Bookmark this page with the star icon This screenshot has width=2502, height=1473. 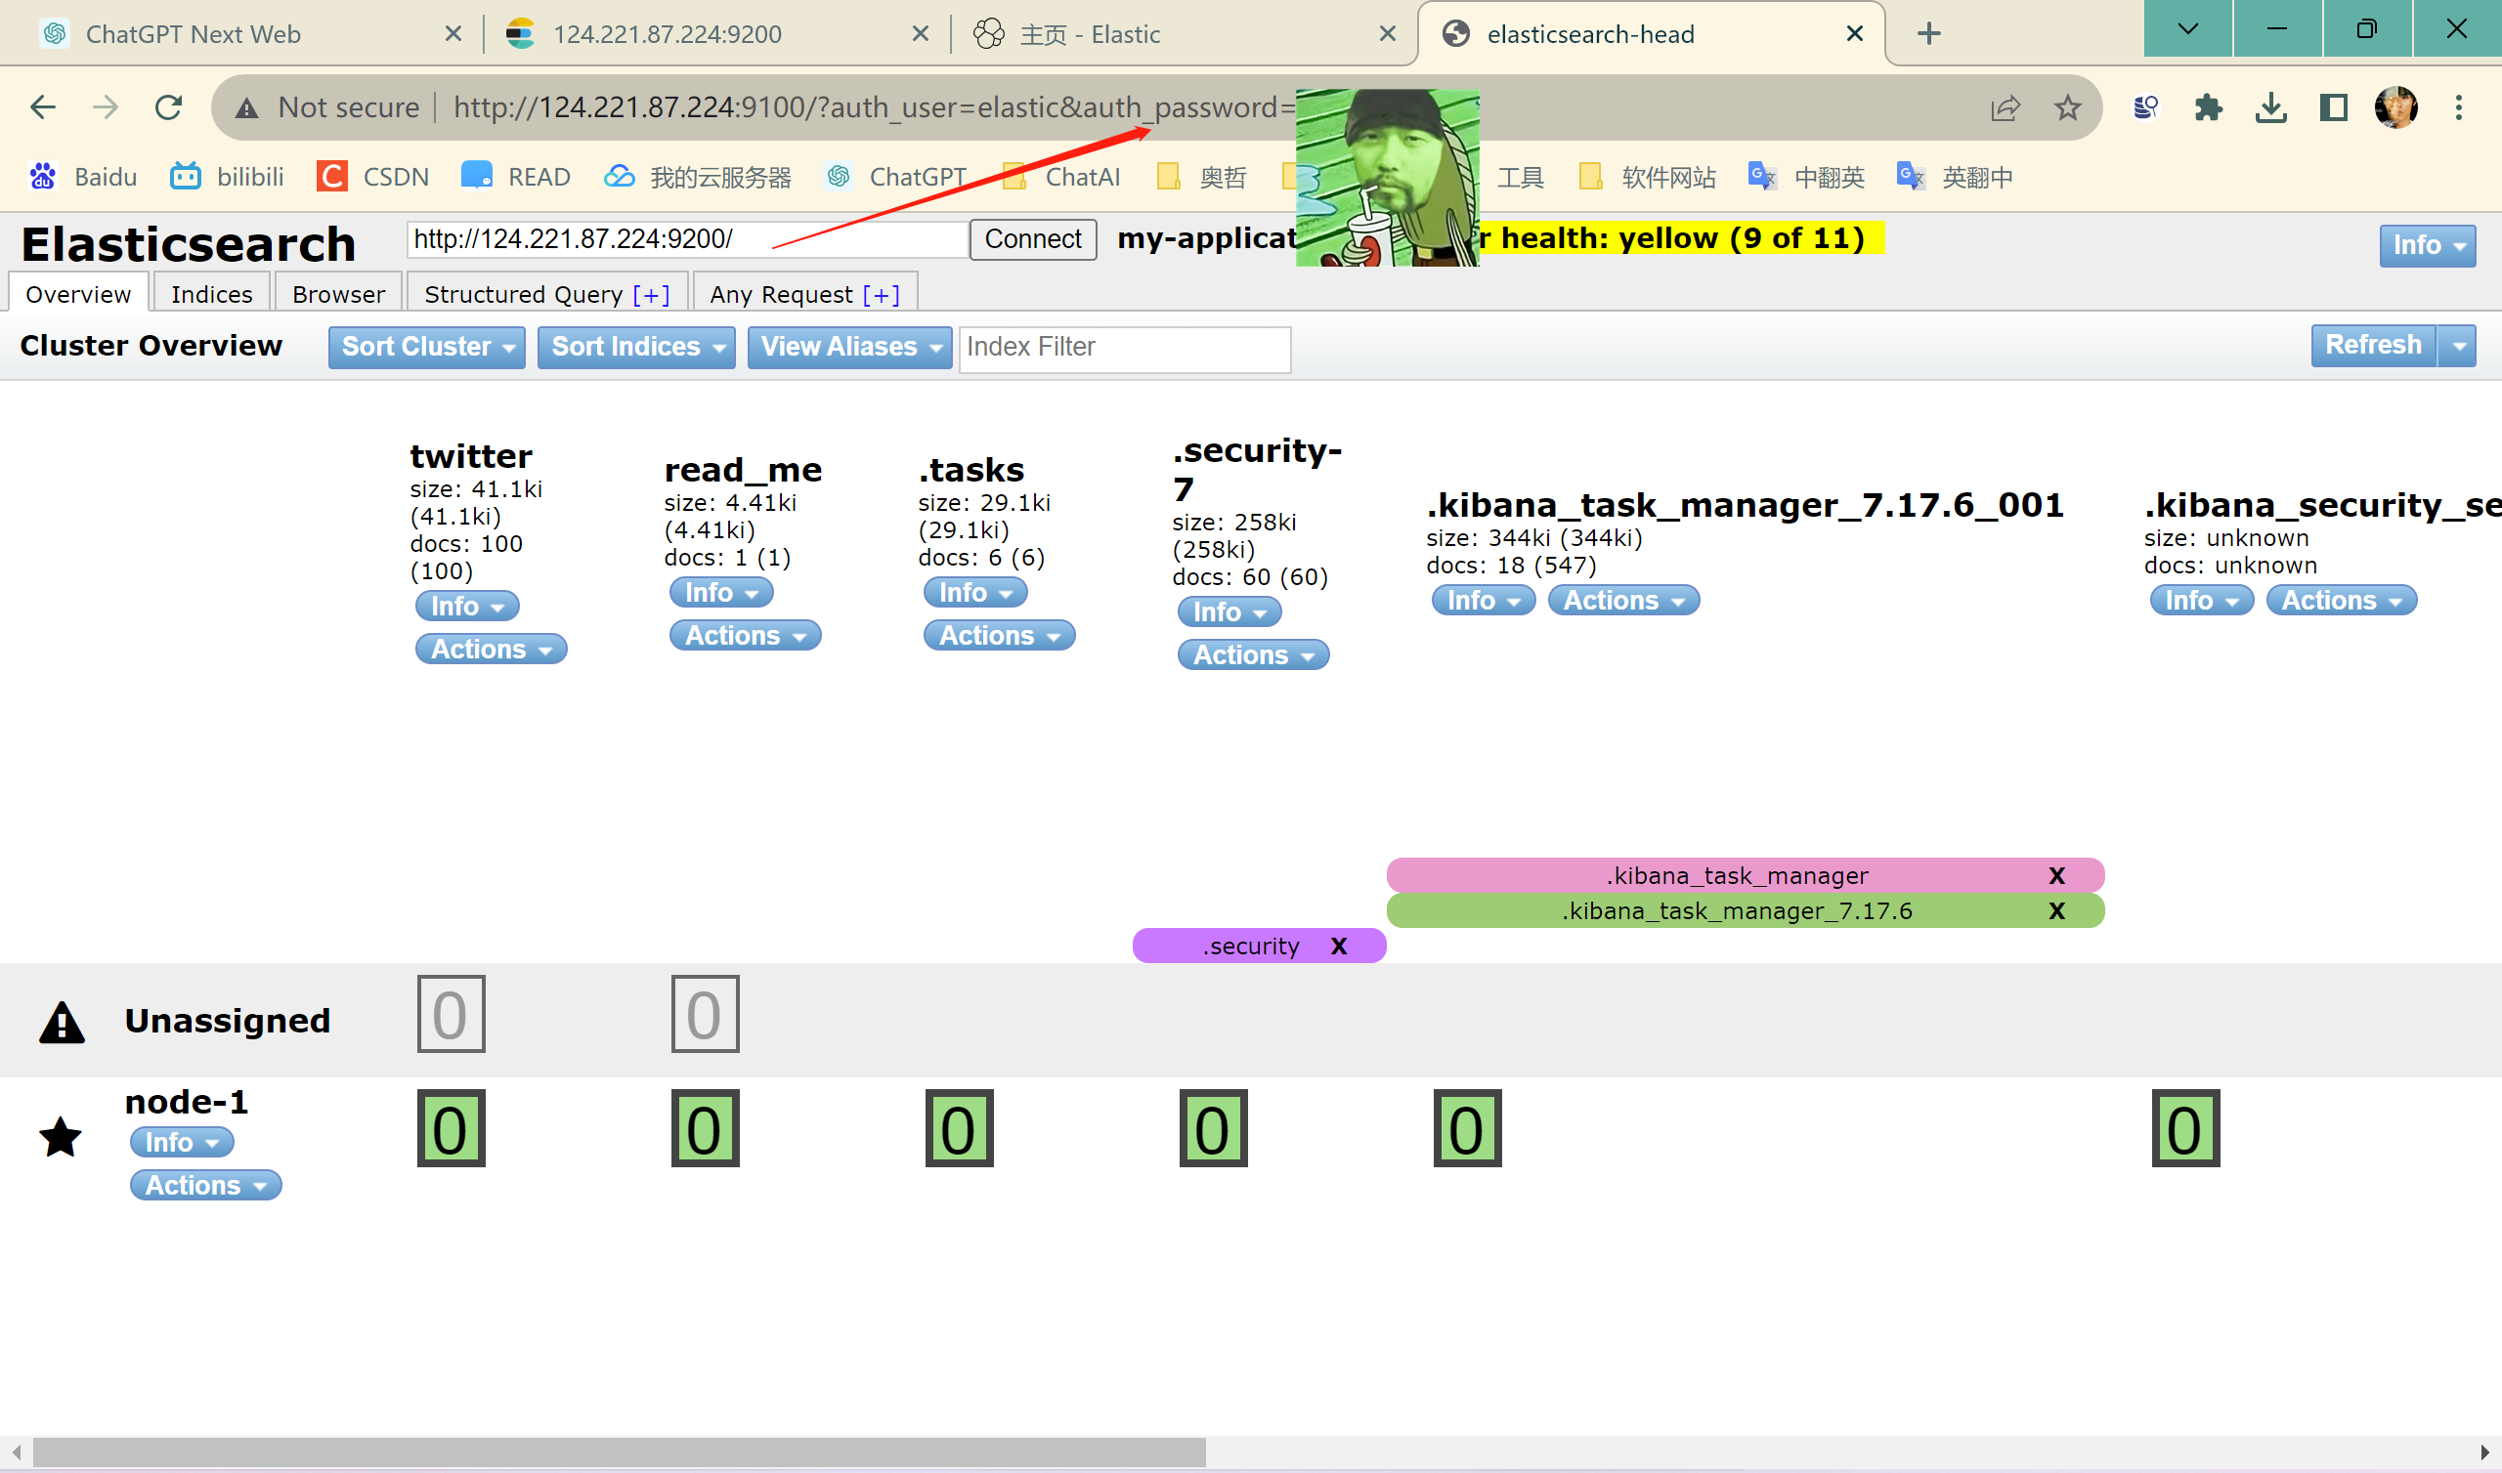click(x=2068, y=107)
